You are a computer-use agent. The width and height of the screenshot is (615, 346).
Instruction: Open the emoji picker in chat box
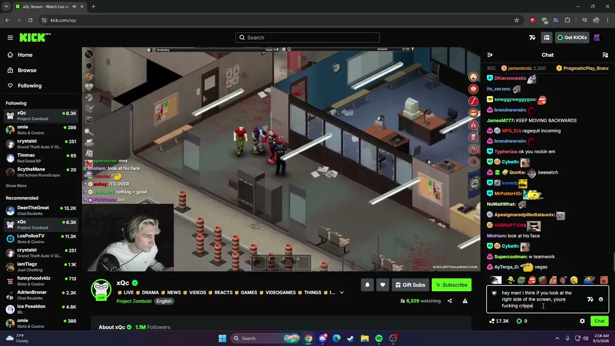coord(601,299)
